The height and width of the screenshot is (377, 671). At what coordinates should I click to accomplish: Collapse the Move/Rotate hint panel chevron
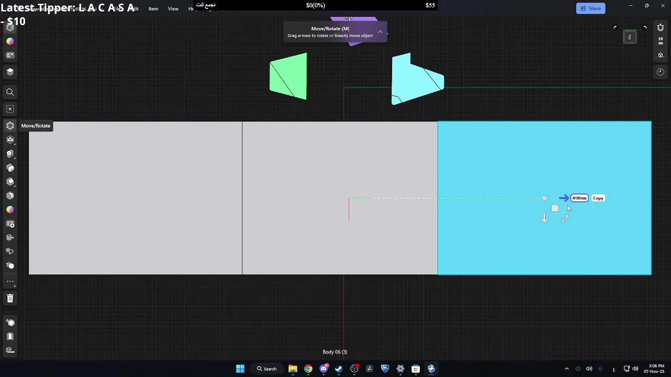point(380,32)
